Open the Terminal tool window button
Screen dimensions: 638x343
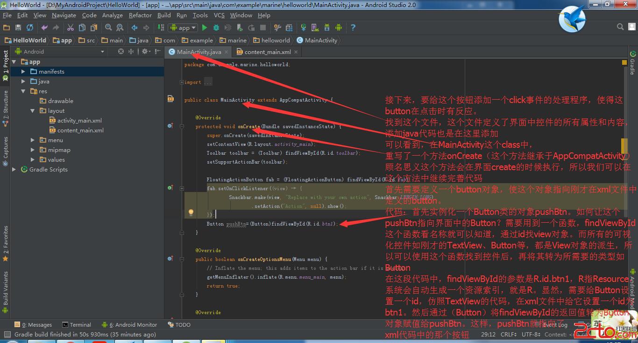click(77, 325)
